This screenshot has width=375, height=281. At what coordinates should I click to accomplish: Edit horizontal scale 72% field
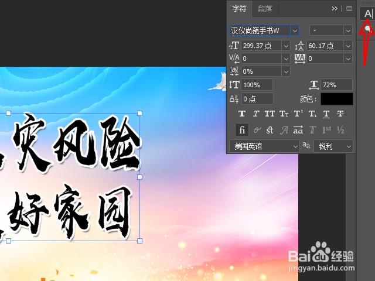[x=337, y=84]
